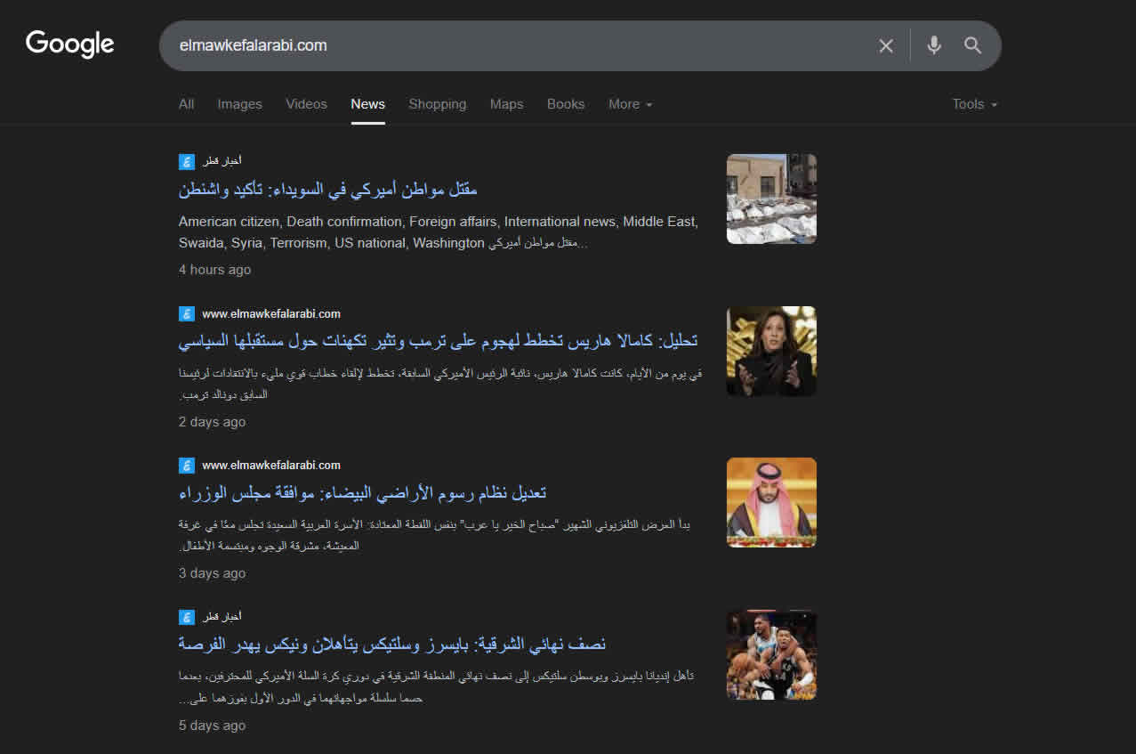Click the Kamala Harris article thumbnail
The image size is (1136, 754).
point(770,351)
